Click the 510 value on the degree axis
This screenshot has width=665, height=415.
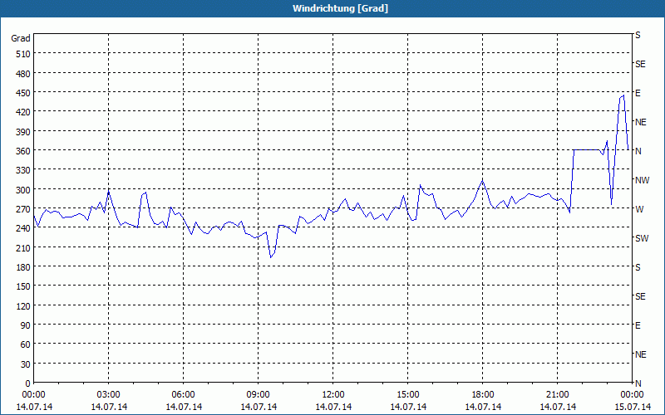[23, 54]
